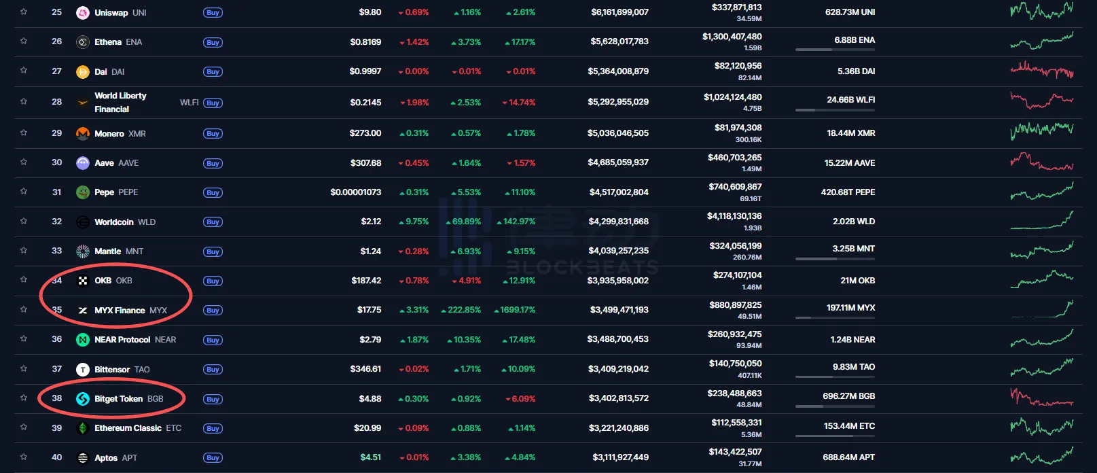Click Buy for World Liberty Financial
The image size is (1097, 473).
[x=213, y=102]
